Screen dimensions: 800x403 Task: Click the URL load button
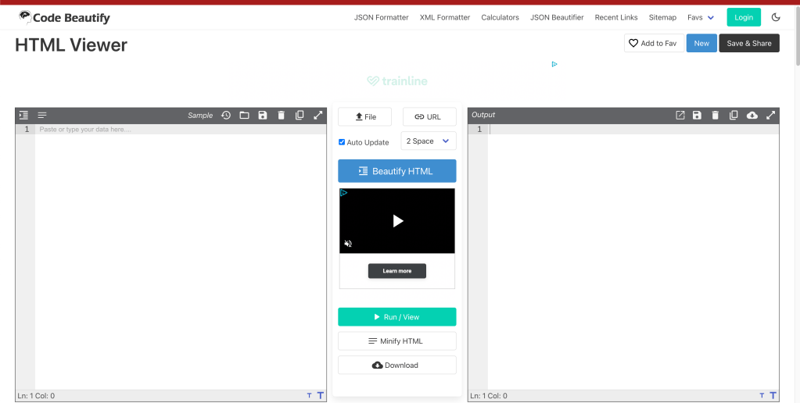point(429,116)
